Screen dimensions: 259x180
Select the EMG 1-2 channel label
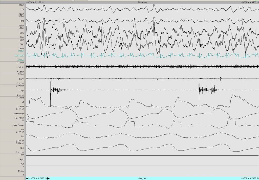click(21, 67)
